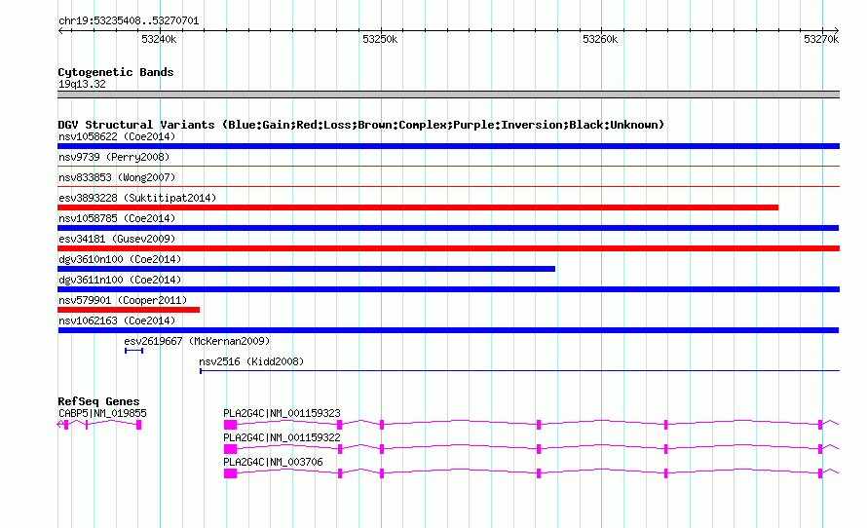Click the dgv3611n100 (Coe2014) label

point(120,280)
